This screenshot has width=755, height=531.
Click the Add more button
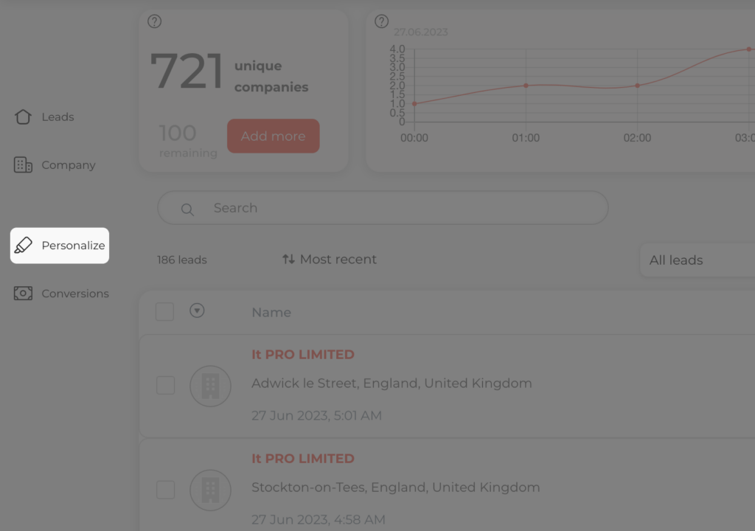[x=274, y=136]
